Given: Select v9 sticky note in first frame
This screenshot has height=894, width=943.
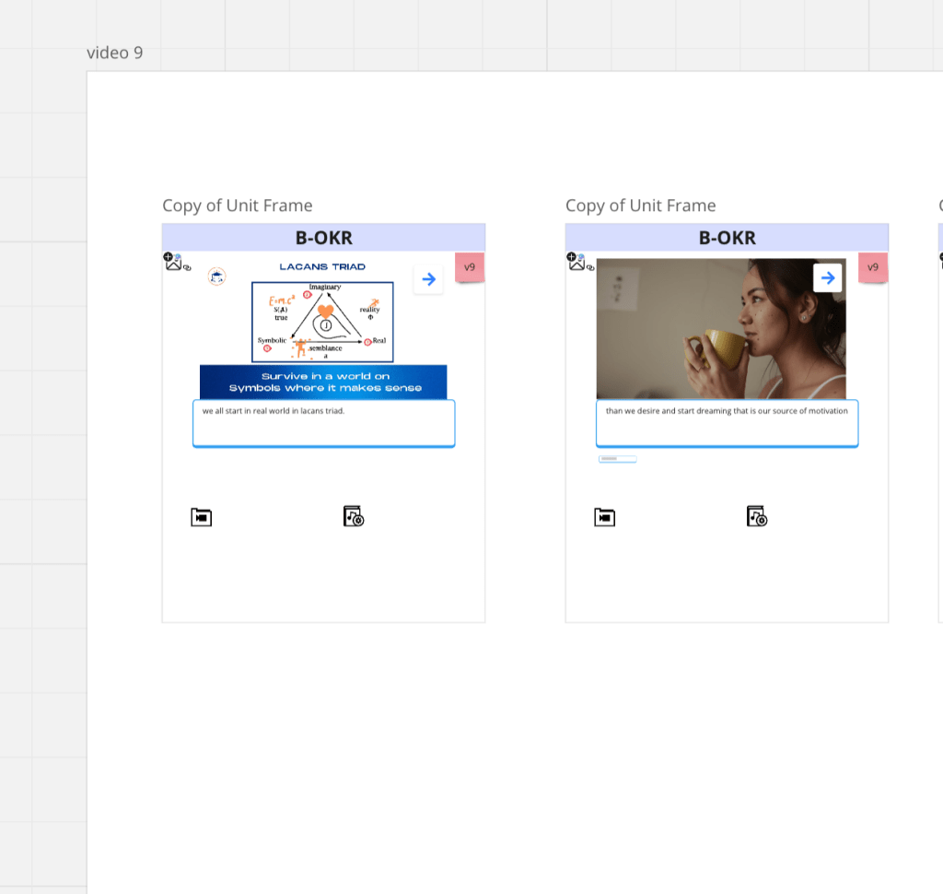Looking at the screenshot, I should point(470,267).
